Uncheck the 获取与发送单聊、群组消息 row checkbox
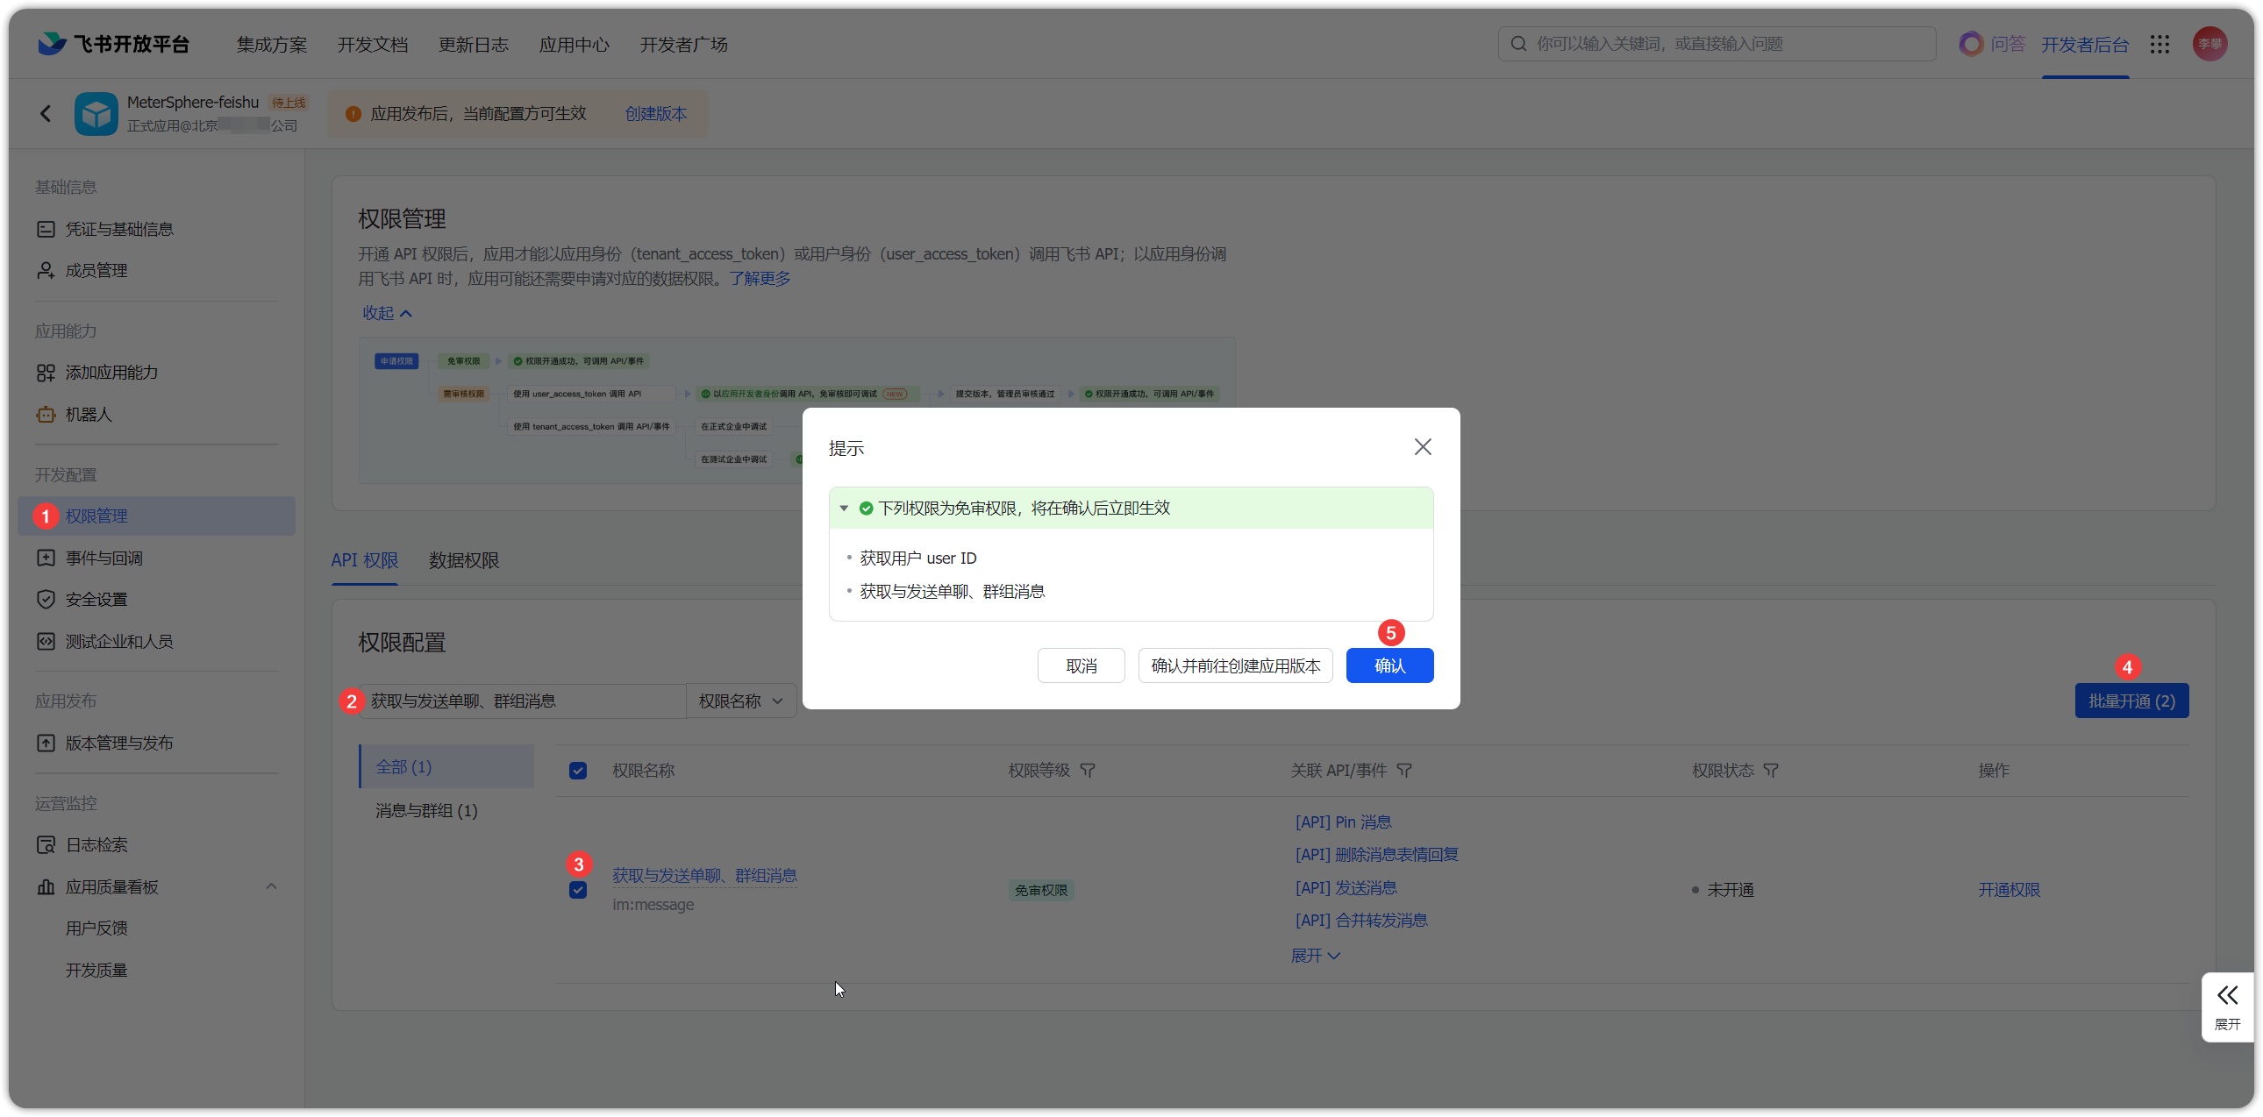The image size is (2263, 1117). 577,890
